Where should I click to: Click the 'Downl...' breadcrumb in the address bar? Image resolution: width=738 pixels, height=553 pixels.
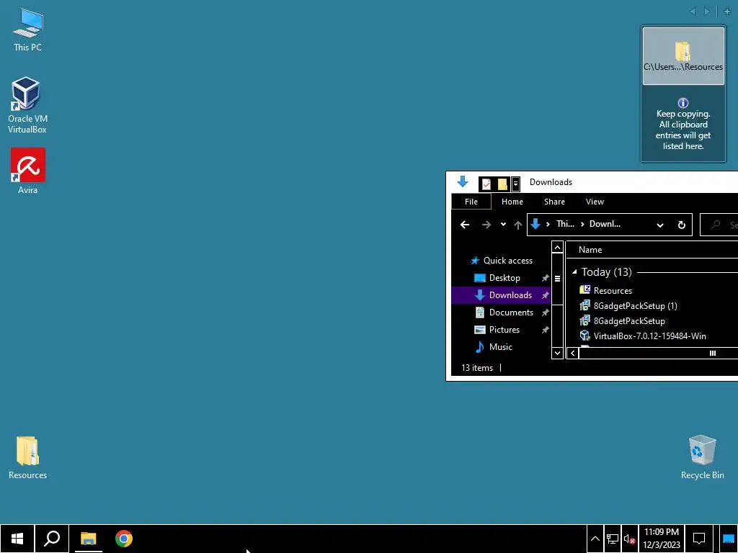605,224
